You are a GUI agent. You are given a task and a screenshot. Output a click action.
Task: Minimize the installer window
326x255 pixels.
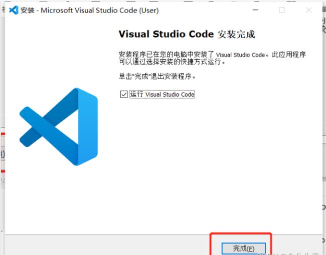[x=255, y=10]
